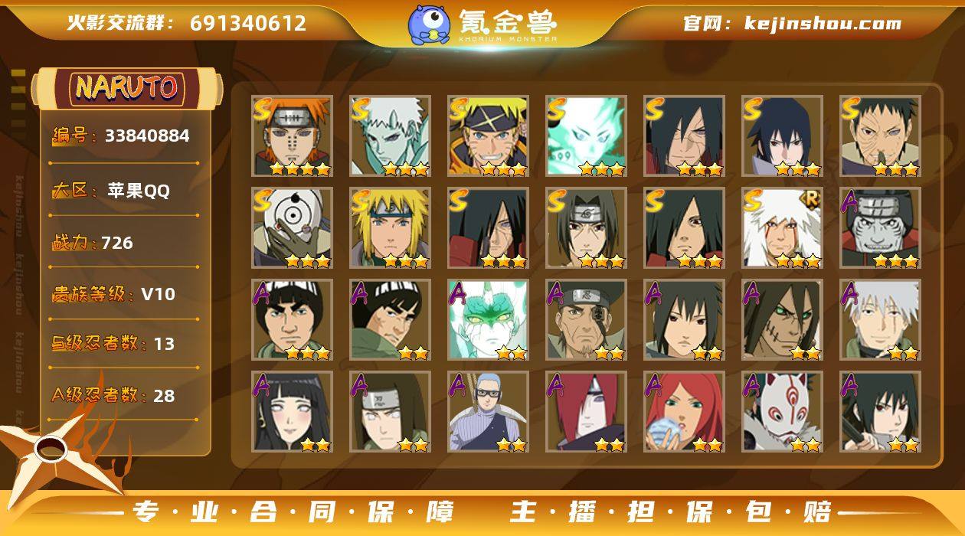The height and width of the screenshot is (536, 965).
Task: Click the group number 691340612
Action: coord(248,23)
